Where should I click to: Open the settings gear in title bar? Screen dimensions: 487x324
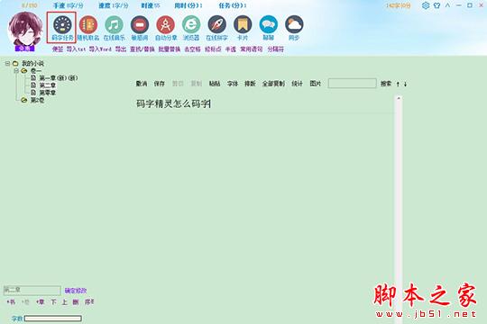point(426,5)
